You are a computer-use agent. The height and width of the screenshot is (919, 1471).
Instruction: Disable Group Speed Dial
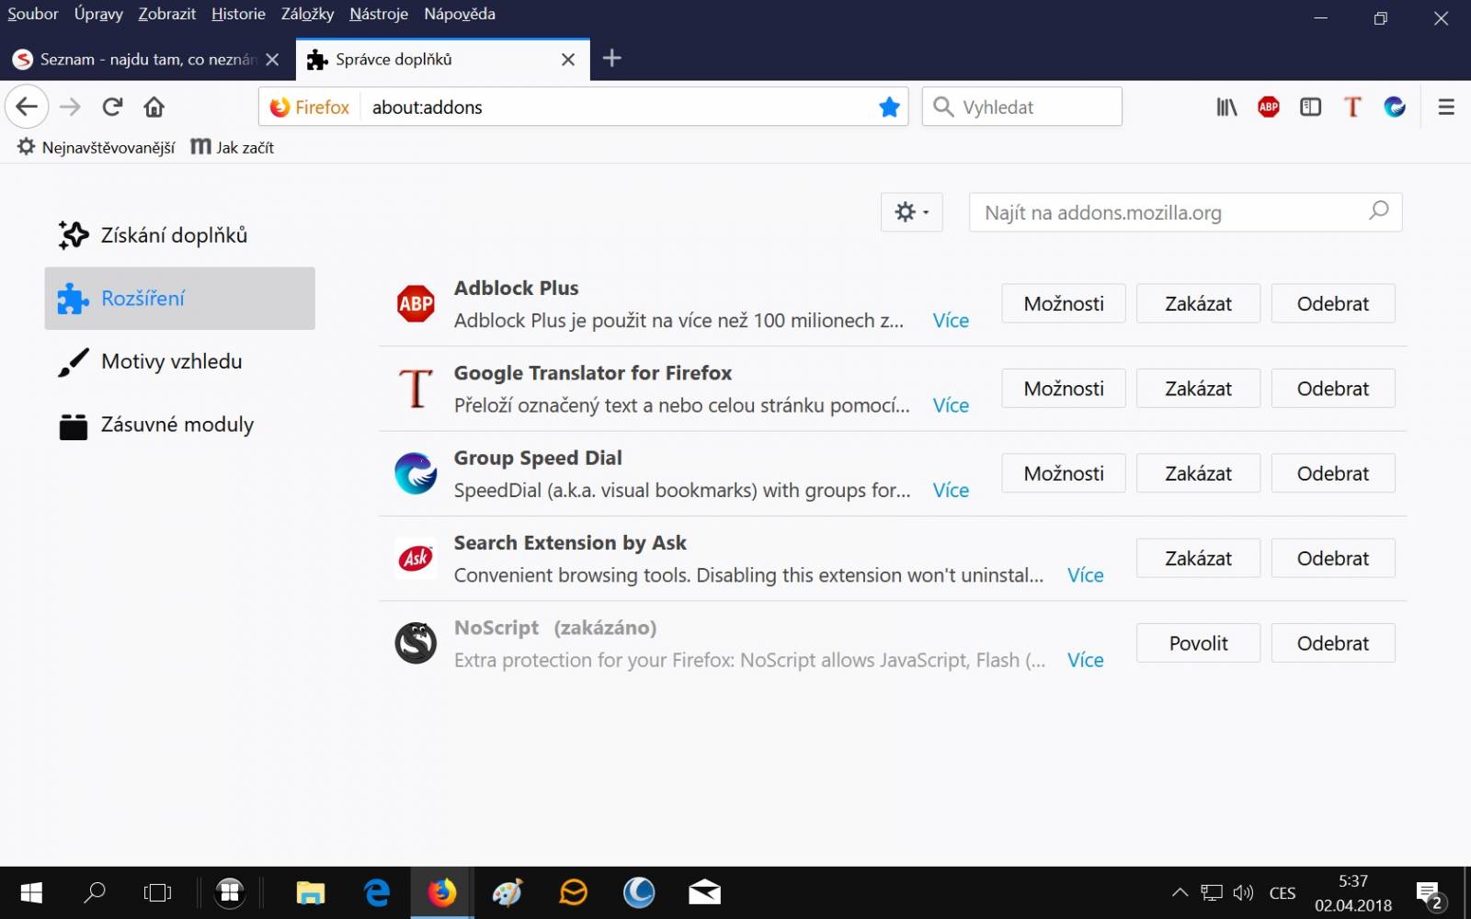coord(1198,473)
